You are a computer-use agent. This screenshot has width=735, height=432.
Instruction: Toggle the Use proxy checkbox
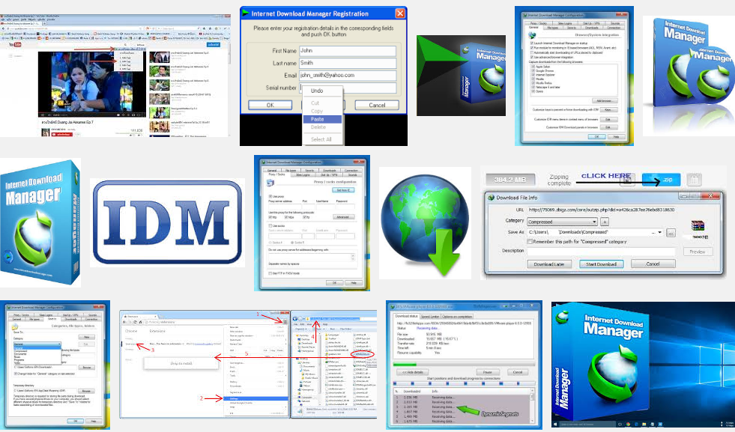tap(270, 196)
